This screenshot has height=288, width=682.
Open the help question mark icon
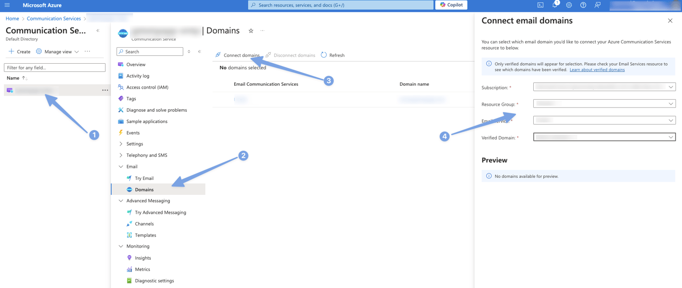583,5
